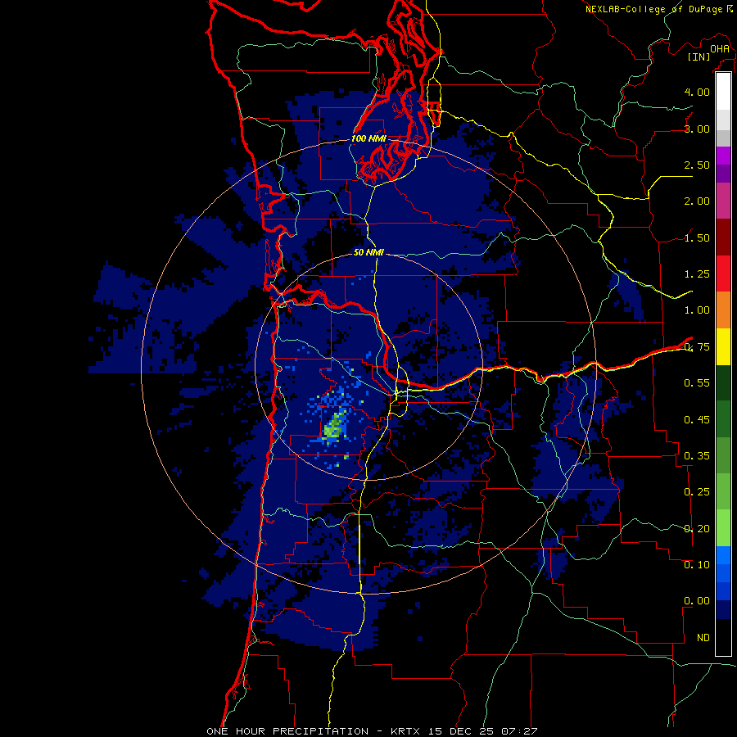Image resolution: width=737 pixels, height=737 pixels.
Task: Select the 4.00 legend value
Action: (x=697, y=92)
